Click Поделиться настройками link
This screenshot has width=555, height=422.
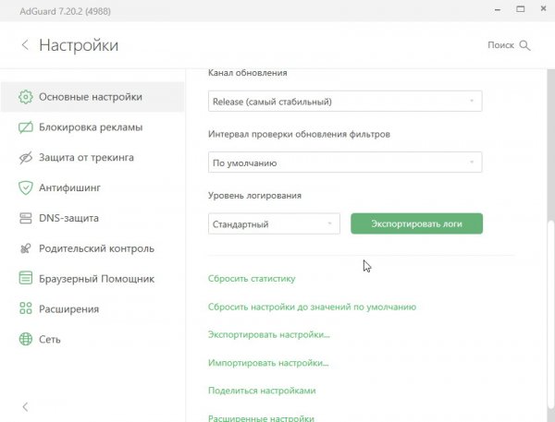(262, 391)
